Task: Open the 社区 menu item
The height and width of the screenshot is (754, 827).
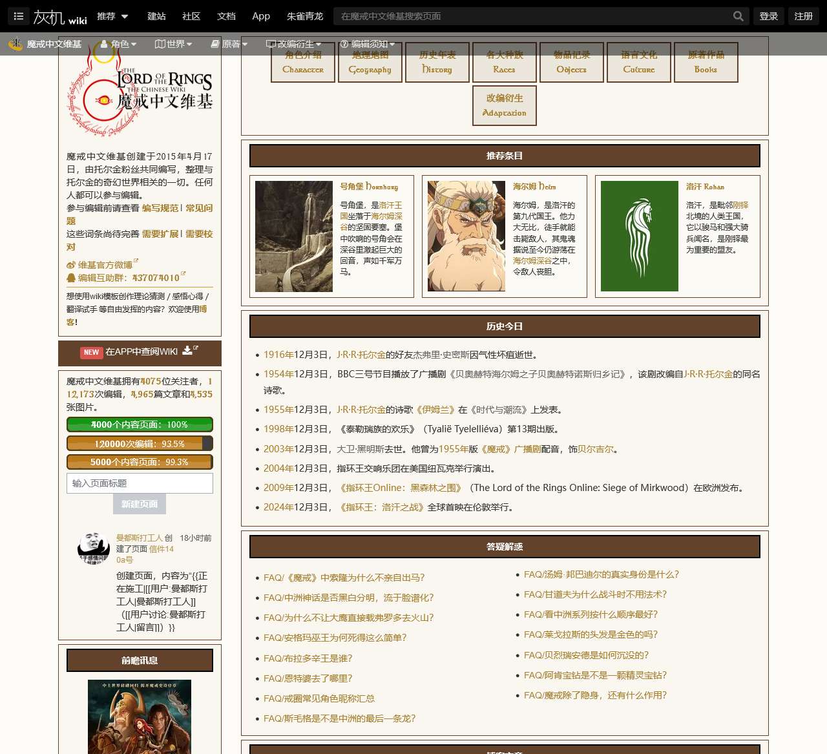Action: (x=191, y=16)
